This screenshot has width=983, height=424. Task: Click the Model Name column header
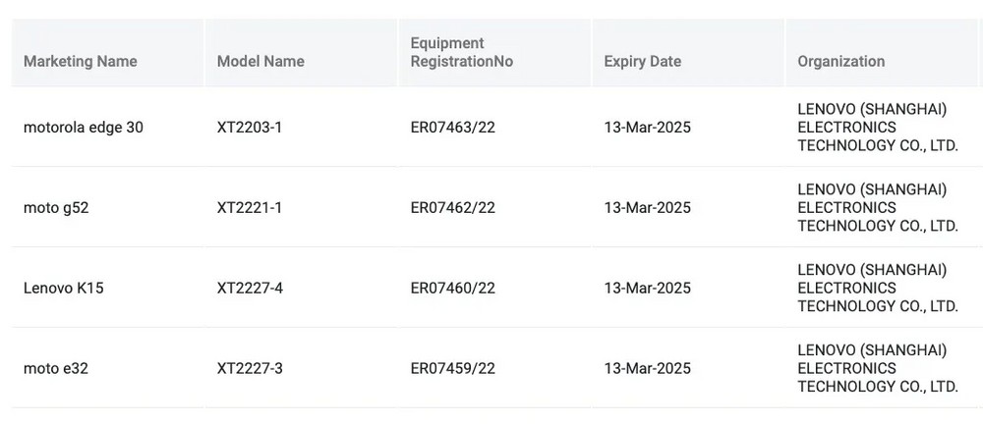pos(260,61)
